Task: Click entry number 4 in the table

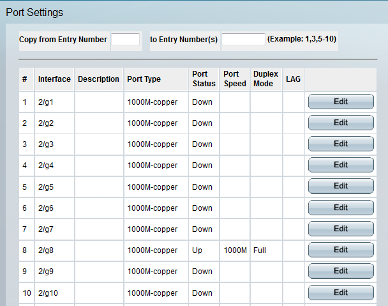Action: pos(24,165)
